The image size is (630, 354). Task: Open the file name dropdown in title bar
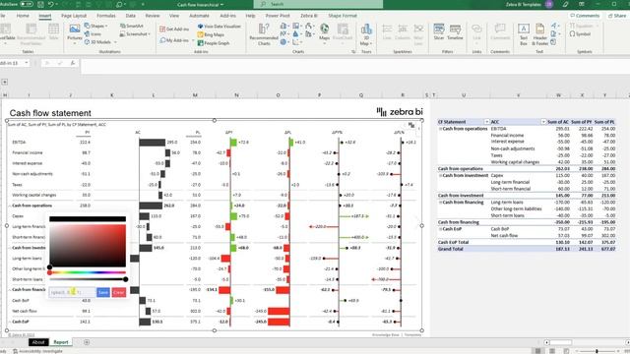click(x=221, y=5)
